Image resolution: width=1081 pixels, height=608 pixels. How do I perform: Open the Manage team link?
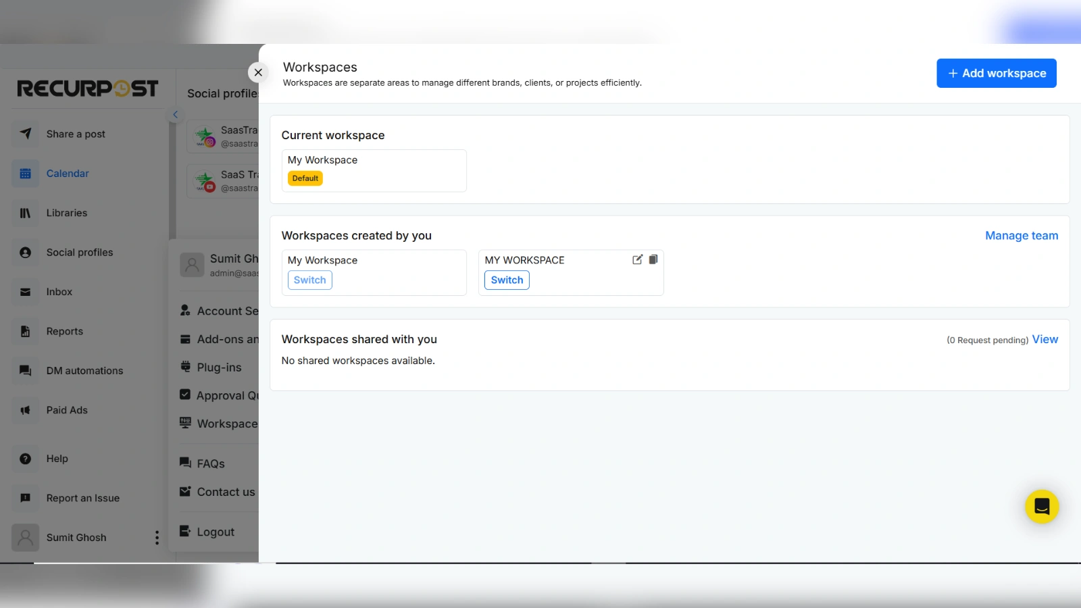click(1021, 236)
